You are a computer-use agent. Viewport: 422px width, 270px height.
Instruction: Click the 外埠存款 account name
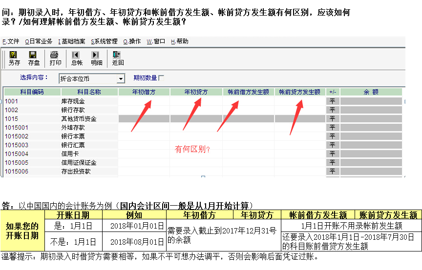click(73, 128)
